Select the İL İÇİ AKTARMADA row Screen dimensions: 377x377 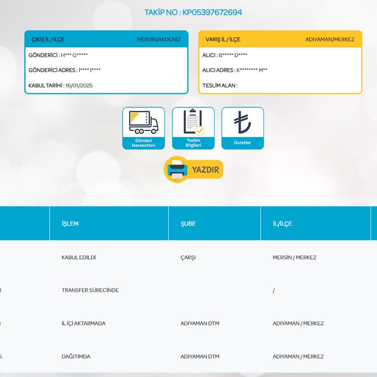tap(188, 323)
